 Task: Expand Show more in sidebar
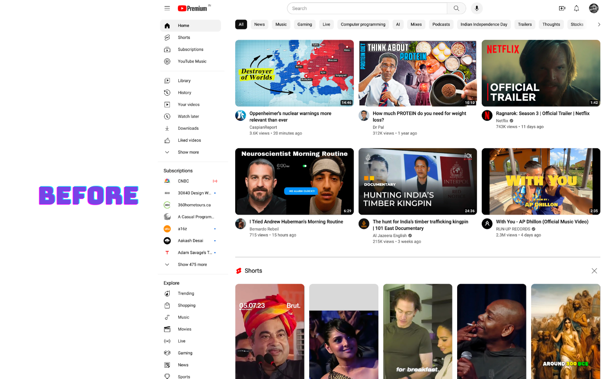coord(190,152)
